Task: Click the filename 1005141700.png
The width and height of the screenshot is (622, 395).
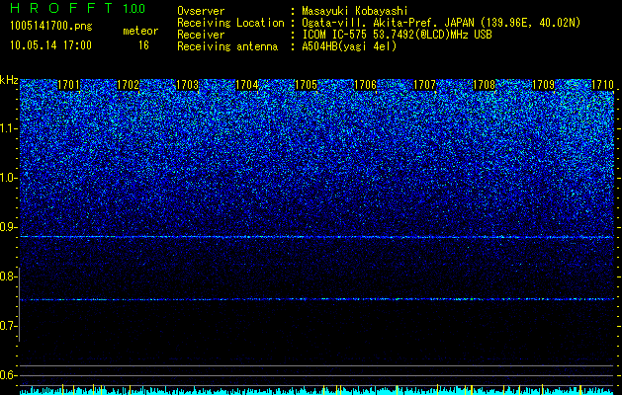Action: tap(51, 27)
